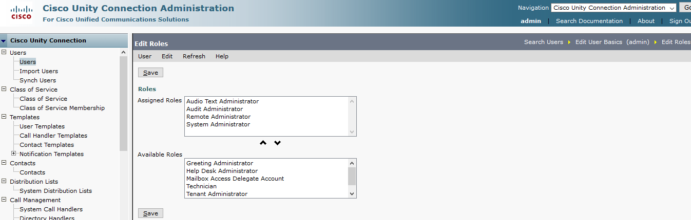The height and width of the screenshot is (220, 691).
Task: Click the navigation tree scroll up arrow
Action: tap(123, 52)
